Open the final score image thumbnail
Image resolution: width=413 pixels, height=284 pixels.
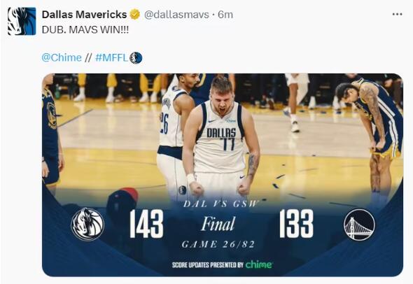point(223,175)
